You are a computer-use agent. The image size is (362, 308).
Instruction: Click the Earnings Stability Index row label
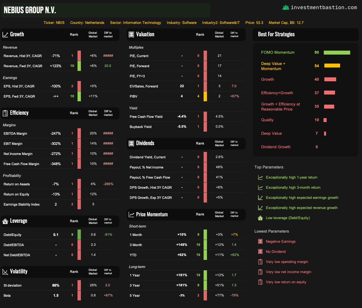point(22,204)
